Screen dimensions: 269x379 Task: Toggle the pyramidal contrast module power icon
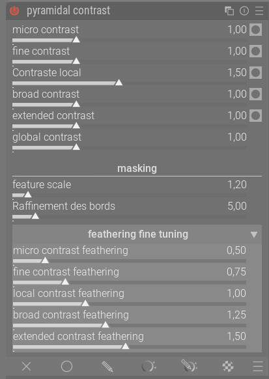click(14, 11)
